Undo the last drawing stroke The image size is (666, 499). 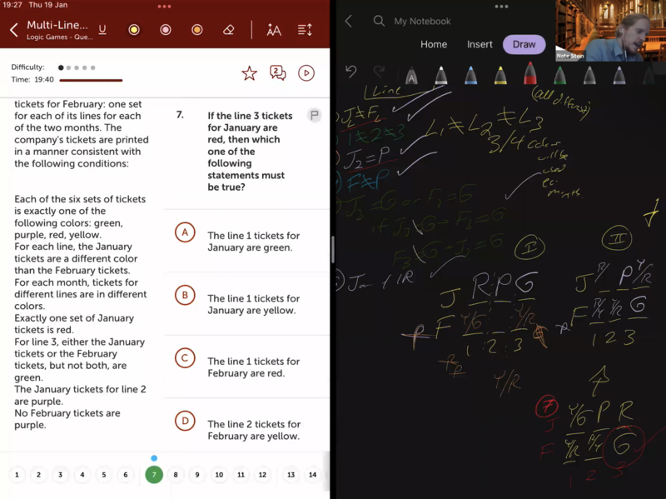point(350,72)
